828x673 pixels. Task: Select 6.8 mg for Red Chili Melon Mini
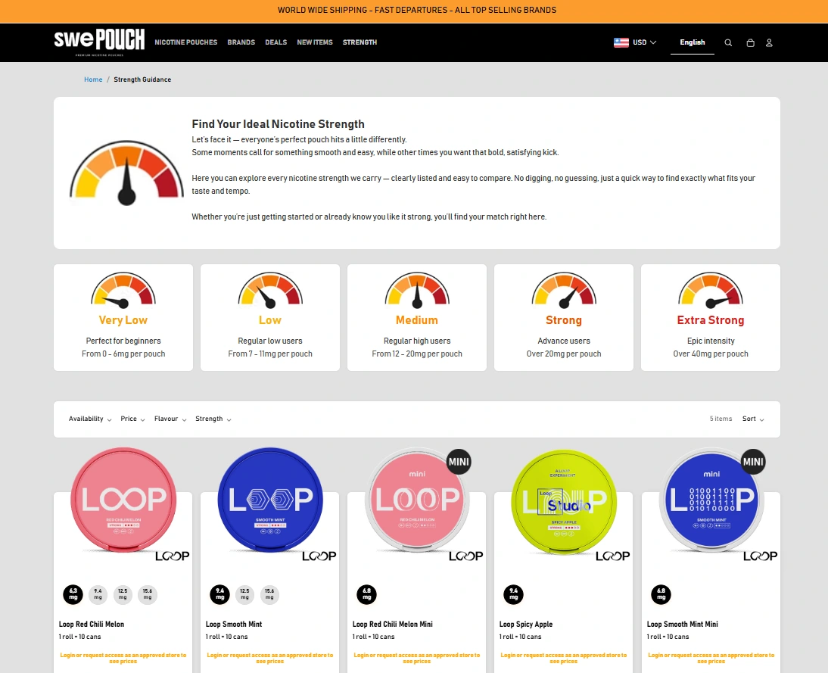[367, 594]
